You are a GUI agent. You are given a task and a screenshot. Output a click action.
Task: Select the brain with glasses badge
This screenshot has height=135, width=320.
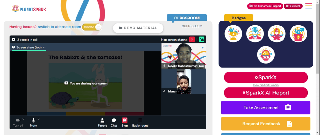(266, 55)
